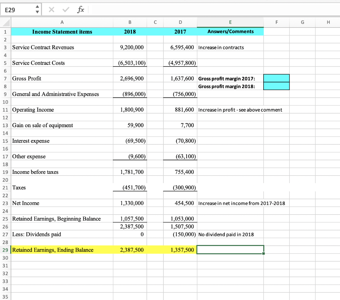Select column E header
340x300 pixels.
tap(230, 23)
